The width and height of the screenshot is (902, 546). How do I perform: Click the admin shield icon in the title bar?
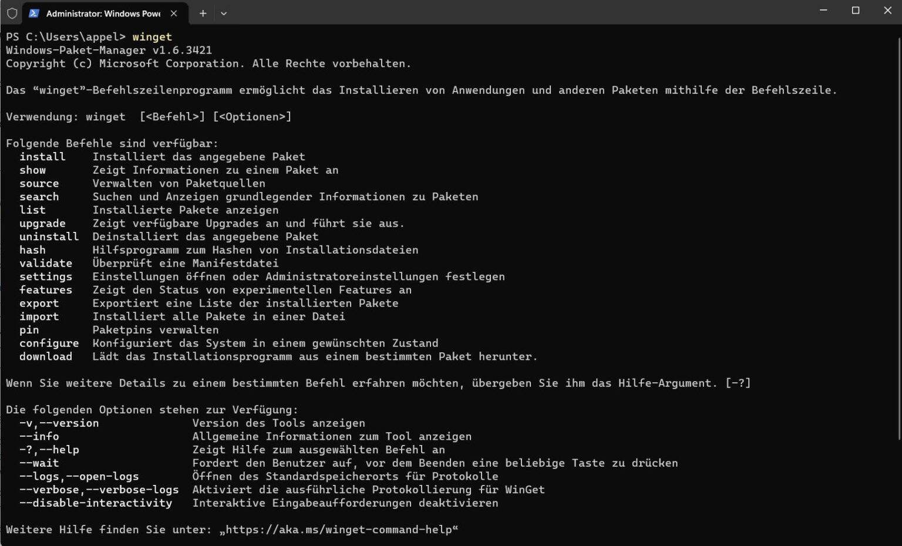[11, 12]
